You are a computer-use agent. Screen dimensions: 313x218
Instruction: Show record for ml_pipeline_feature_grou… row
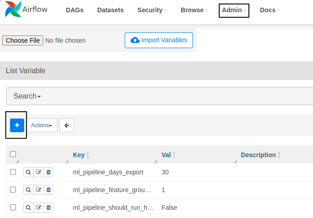coord(28,190)
